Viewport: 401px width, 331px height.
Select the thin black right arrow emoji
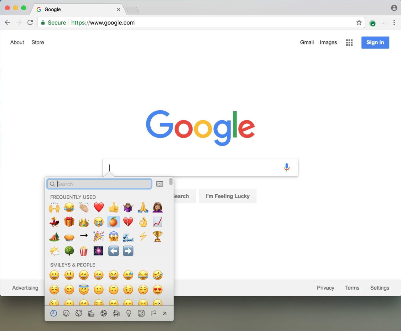tap(84, 235)
